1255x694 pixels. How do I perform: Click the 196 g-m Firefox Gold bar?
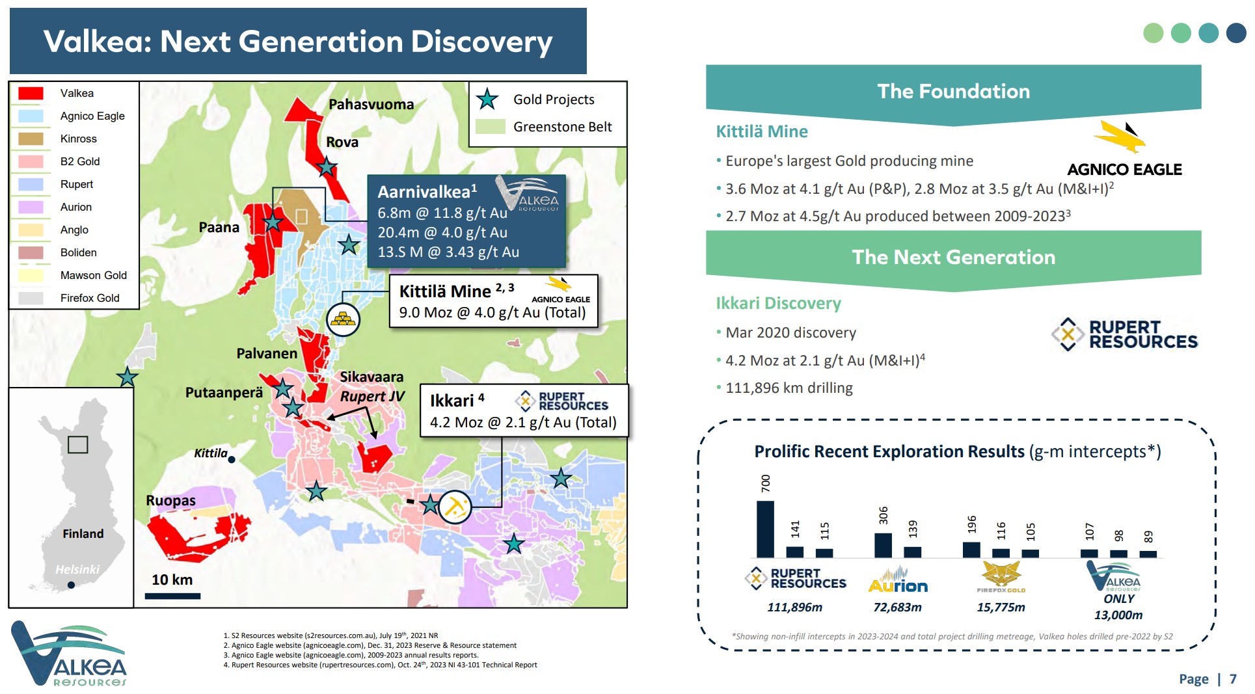971,550
